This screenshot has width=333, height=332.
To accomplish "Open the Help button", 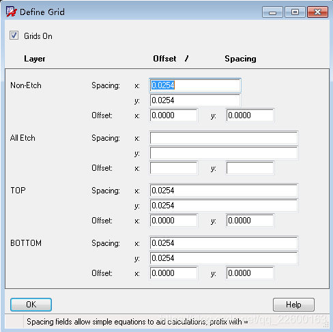I will pyautogui.click(x=293, y=305).
